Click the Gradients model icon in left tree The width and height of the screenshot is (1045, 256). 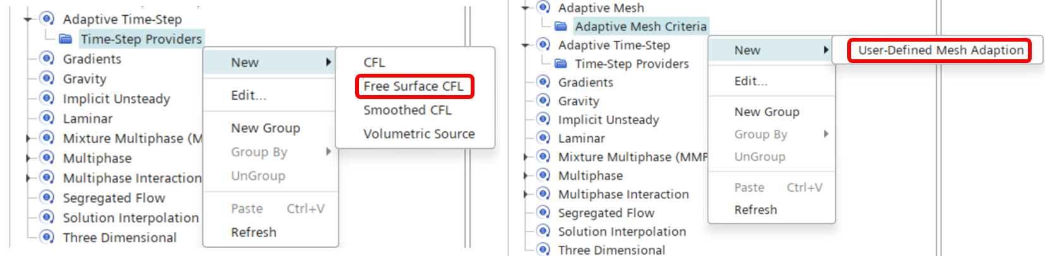(x=47, y=59)
